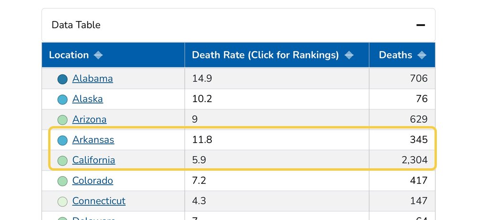This screenshot has width=477, height=220.
Task: Go to the Arizona link
Action: 89,120
